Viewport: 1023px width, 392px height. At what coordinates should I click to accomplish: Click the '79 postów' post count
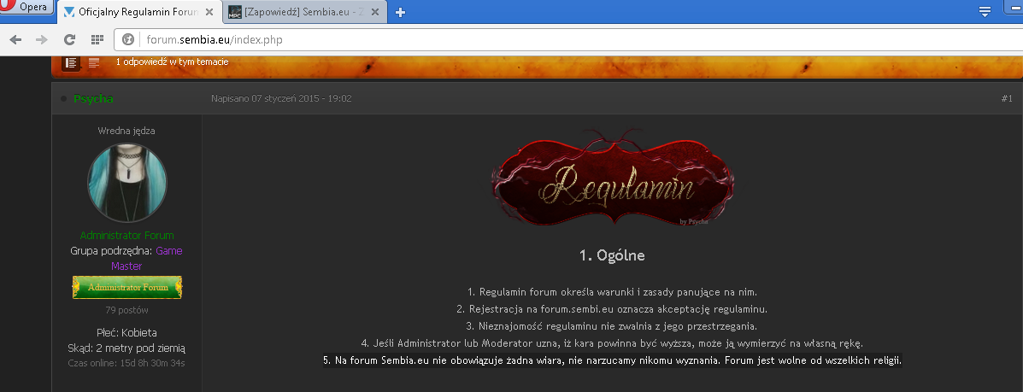pyautogui.click(x=127, y=311)
